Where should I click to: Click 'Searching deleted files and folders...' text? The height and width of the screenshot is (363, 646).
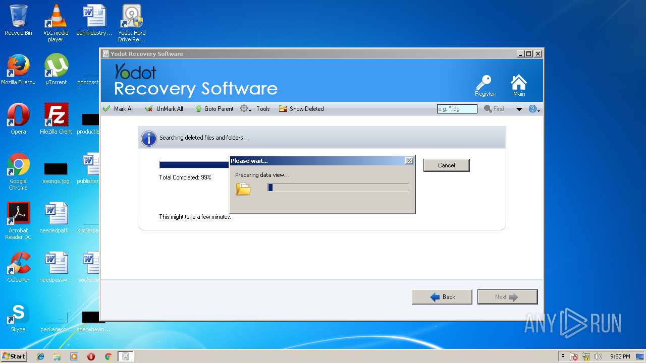click(204, 138)
